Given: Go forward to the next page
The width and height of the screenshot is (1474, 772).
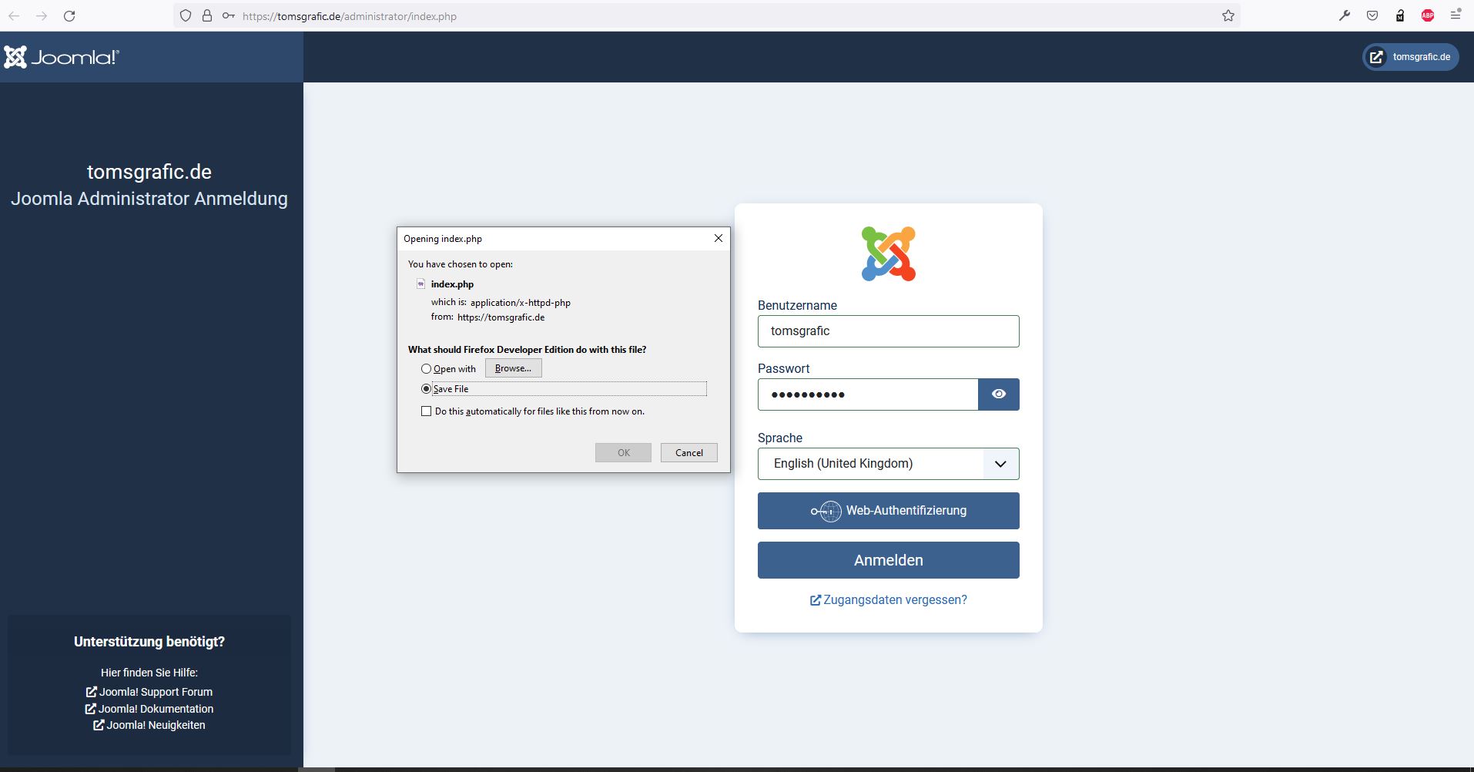Looking at the screenshot, I should coord(42,16).
